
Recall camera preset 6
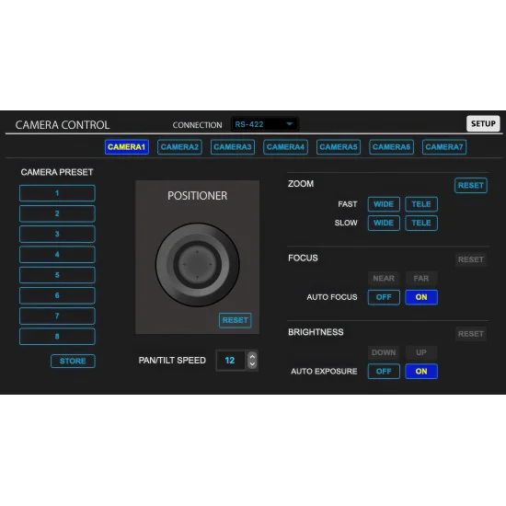tap(57, 295)
